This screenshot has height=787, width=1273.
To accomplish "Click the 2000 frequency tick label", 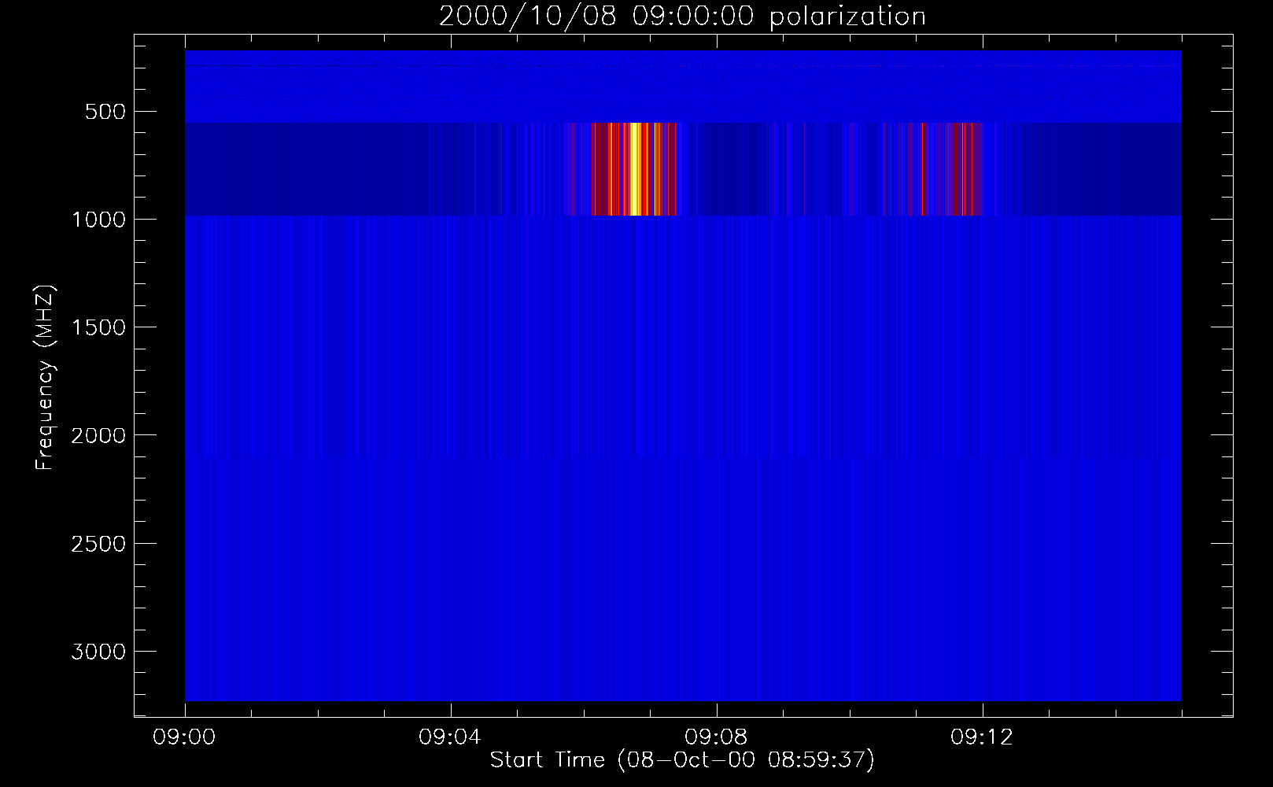I will 98,436.
